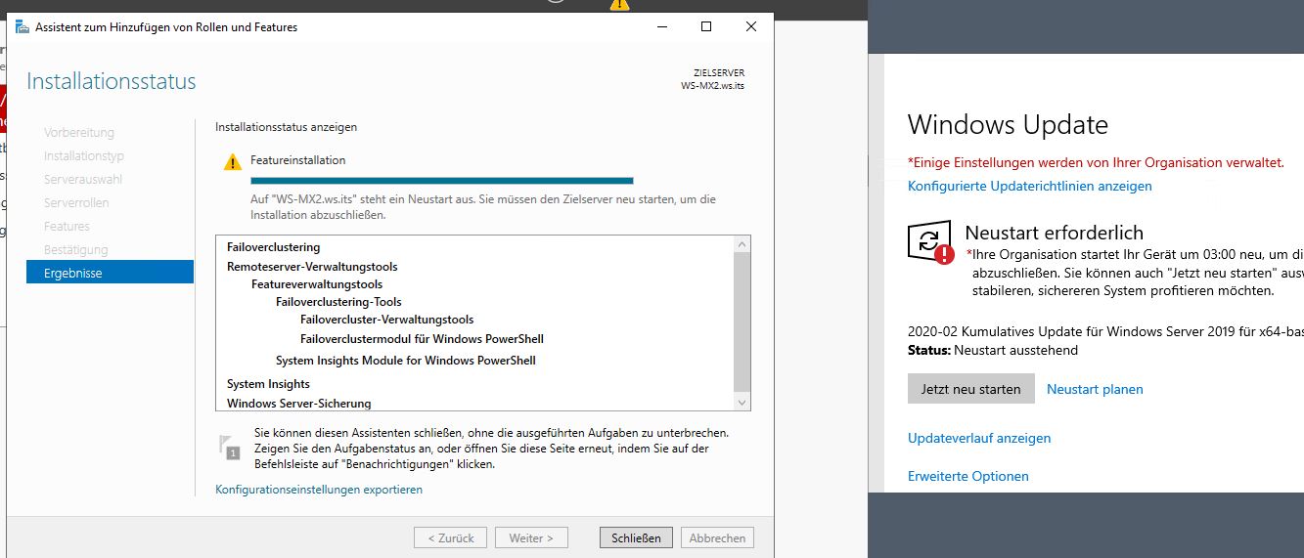The image size is (1304, 558).
Task: Click the Neustart erforderlich heading
Action: click(1055, 233)
